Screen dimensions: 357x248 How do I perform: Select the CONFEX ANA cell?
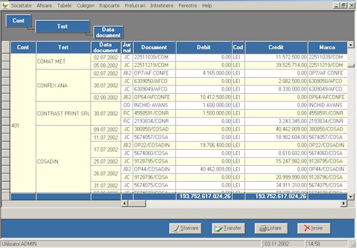click(x=63, y=85)
